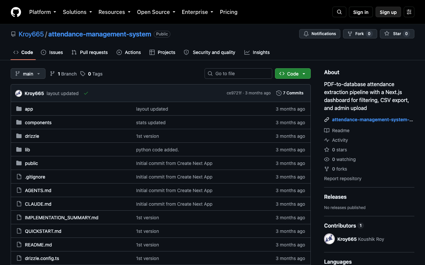Open the Releases heading link
Screen dimensions: 425x265
[335, 197]
